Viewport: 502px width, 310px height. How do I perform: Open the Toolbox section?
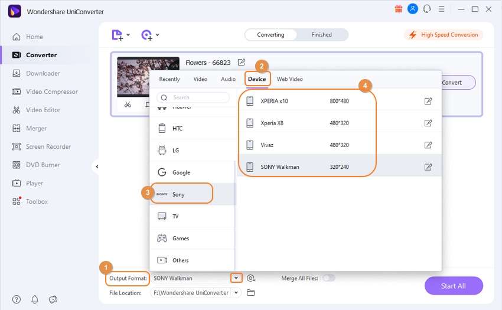[x=30, y=201]
